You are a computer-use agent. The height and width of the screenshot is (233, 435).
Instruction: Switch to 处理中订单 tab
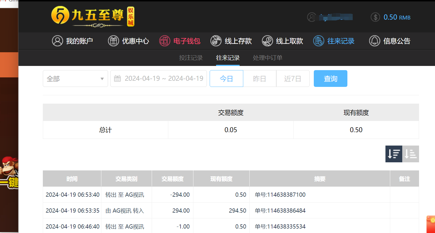pos(268,58)
